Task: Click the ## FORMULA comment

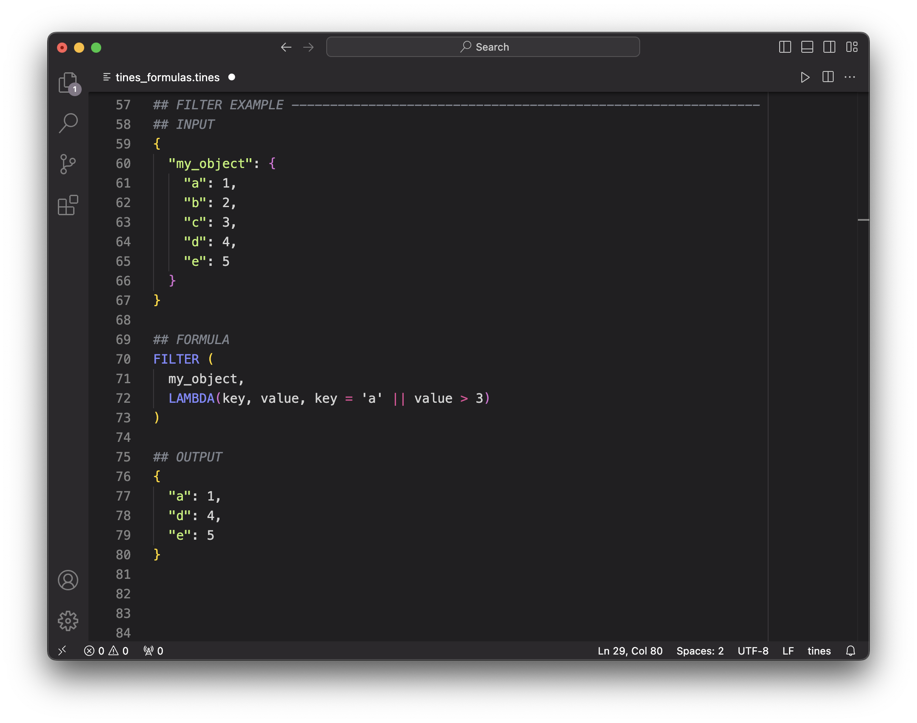Action: [191, 340]
